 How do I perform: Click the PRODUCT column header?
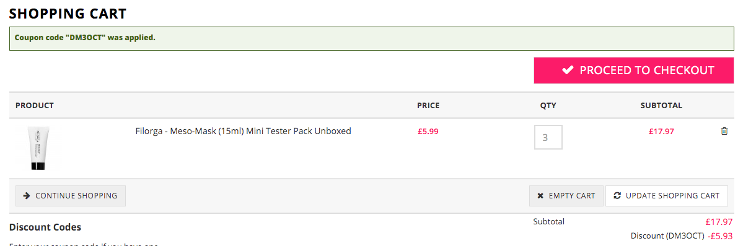35,106
